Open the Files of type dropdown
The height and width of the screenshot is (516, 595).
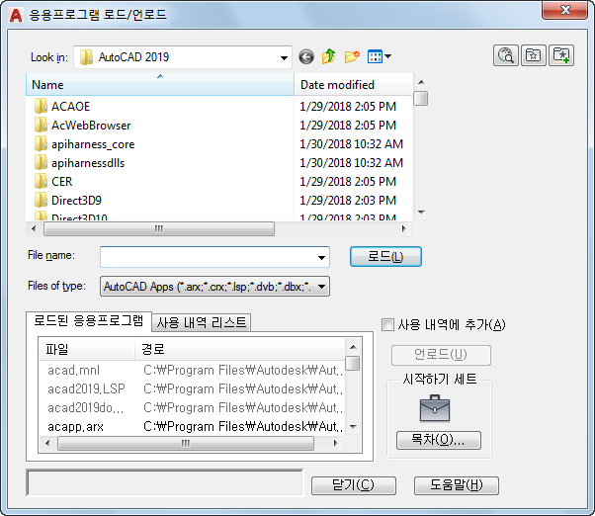tap(214, 287)
